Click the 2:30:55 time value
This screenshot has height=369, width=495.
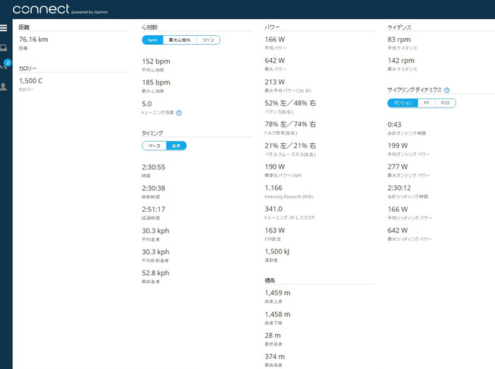coord(153,167)
